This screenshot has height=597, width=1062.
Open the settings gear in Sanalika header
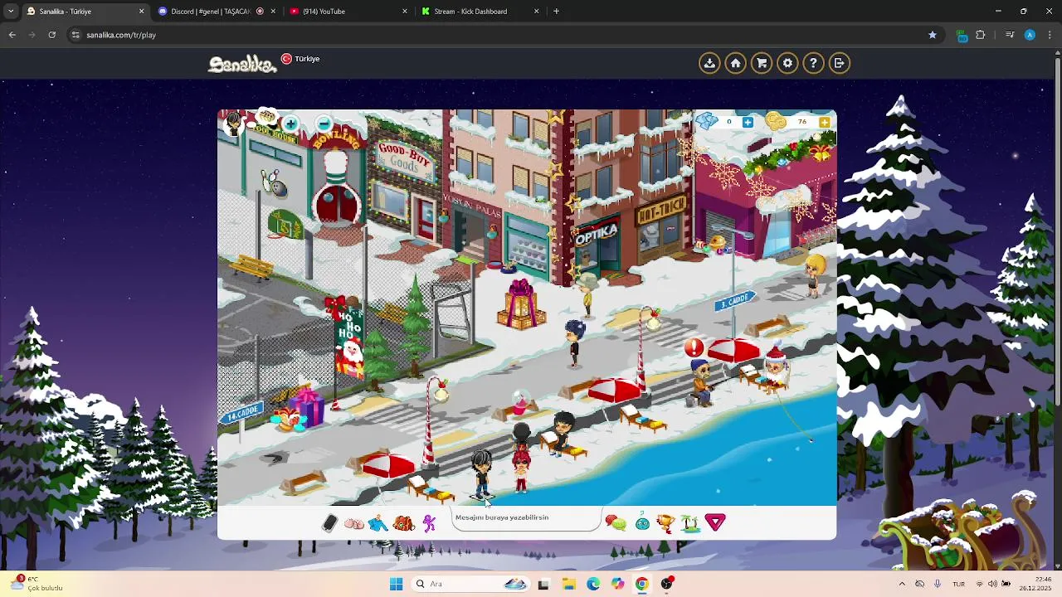787,63
